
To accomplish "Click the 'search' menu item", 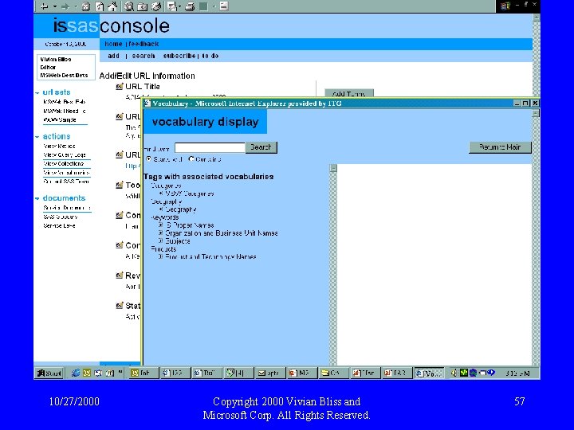I will [x=143, y=56].
